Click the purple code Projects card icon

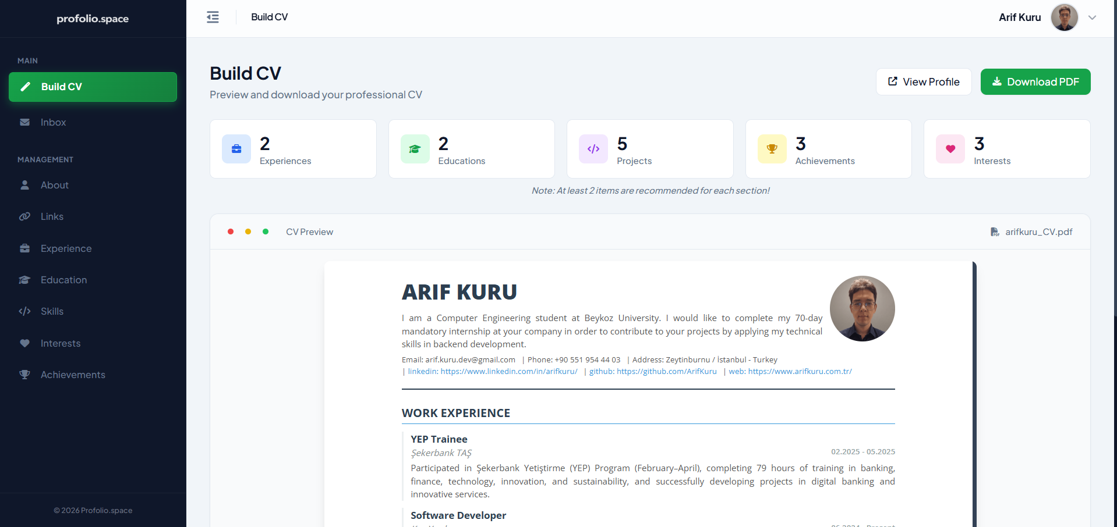(593, 149)
